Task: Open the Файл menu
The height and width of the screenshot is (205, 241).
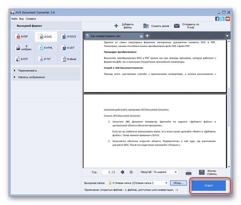Action: 14,19
